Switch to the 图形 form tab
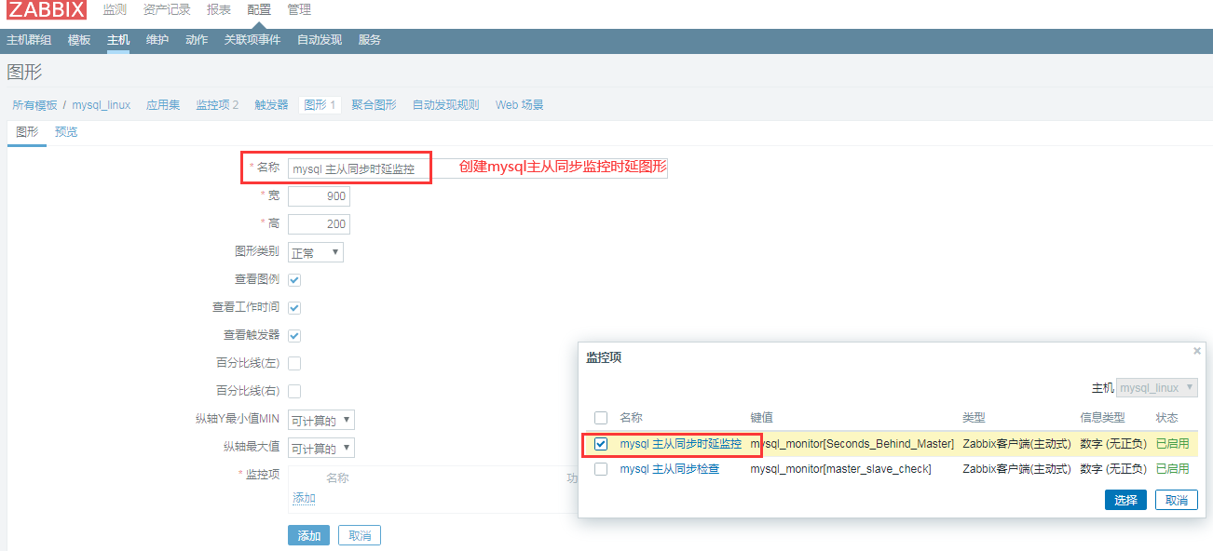The width and height of the screenshot is (1213, 551). point(27,132)
